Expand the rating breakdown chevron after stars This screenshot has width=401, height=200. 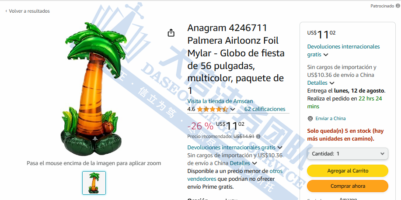pos(233,109)
